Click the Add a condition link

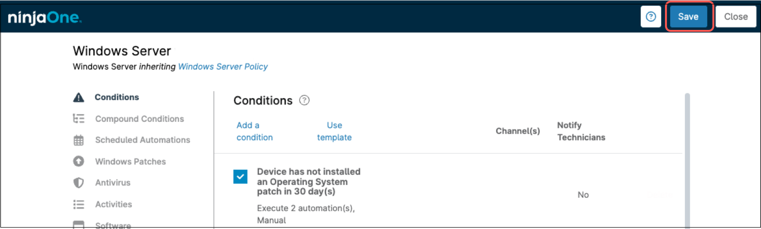click(x=254, y=131)
